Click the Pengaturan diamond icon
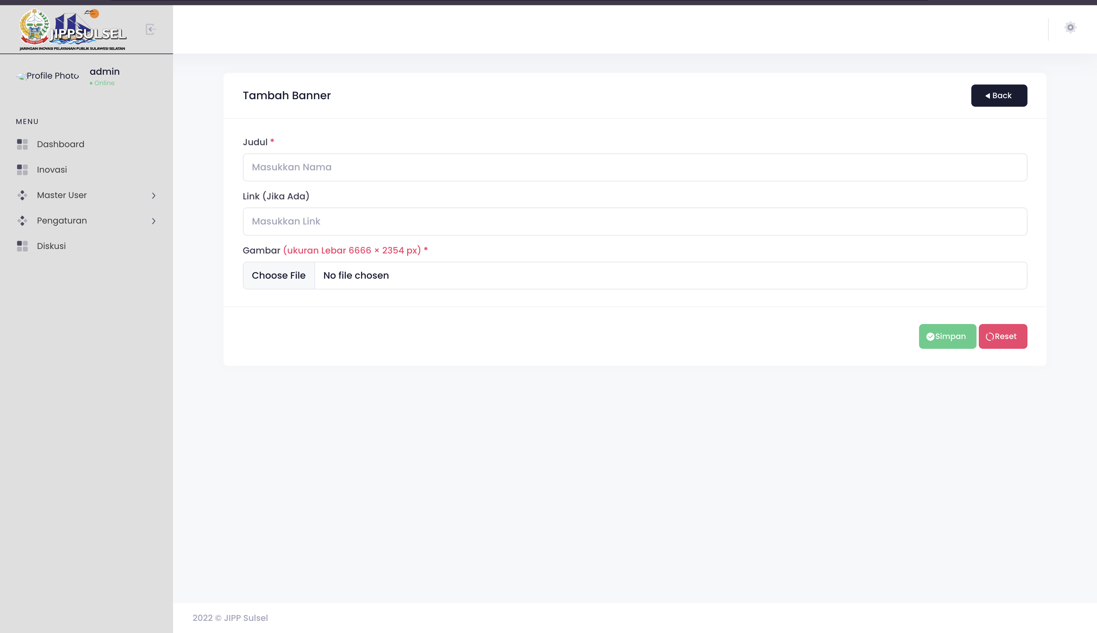Viewport: 1097px width, 633px height. (x=22, y=221)
